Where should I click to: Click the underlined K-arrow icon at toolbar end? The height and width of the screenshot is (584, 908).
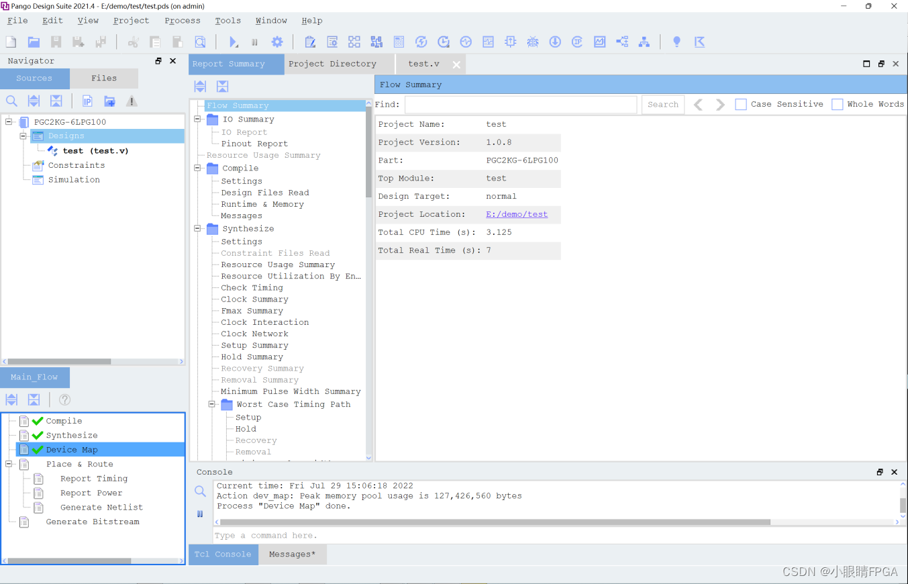pos(699,42)
